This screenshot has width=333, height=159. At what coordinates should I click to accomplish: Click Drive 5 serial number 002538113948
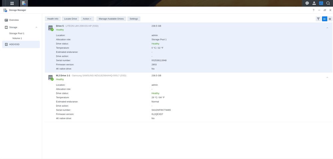[159, 60]
